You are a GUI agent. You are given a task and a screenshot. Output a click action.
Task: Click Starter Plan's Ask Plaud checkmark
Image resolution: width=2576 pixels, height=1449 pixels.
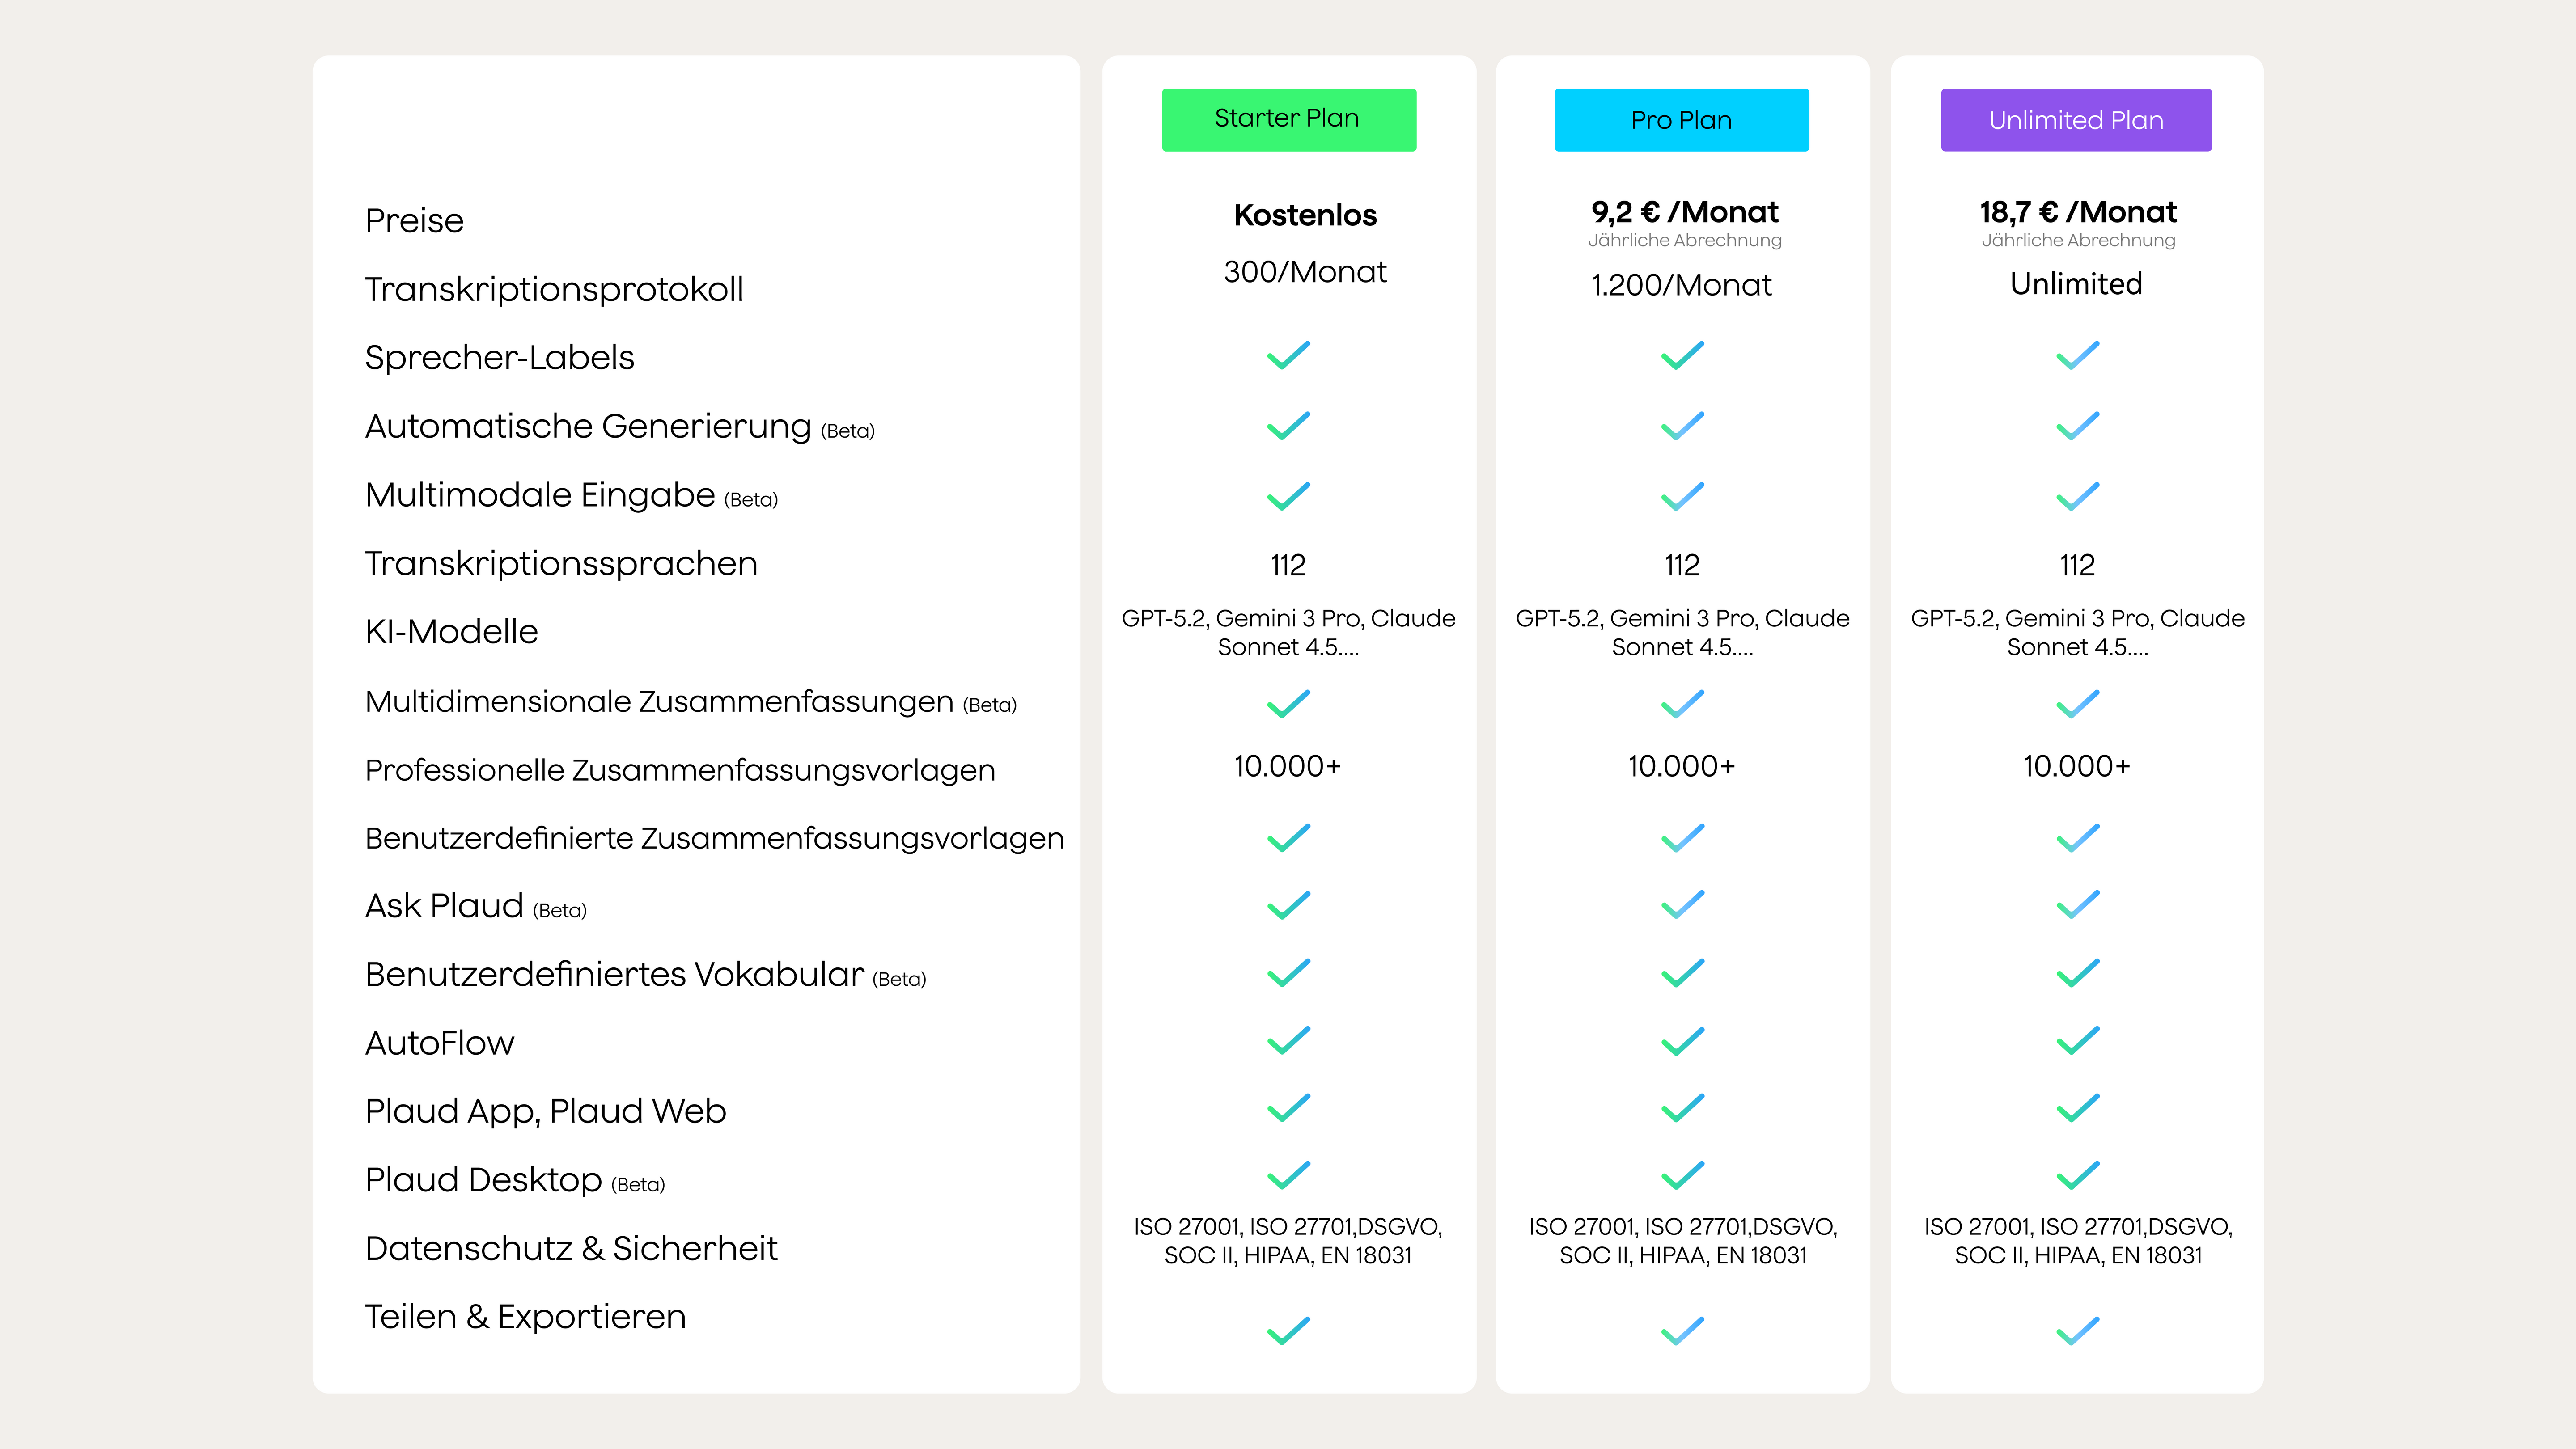1288,905
